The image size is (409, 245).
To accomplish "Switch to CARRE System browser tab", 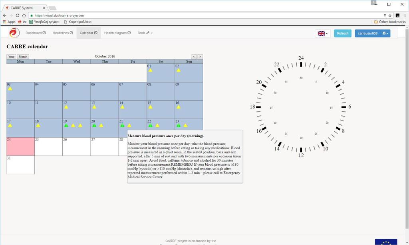I will [x=25, y=8].
